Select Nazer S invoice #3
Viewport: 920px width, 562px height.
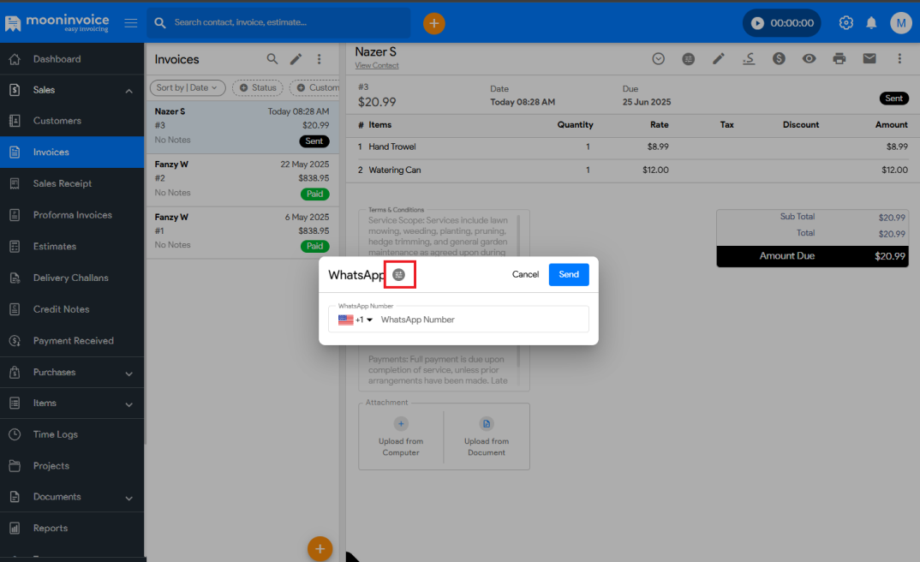tap(242, 127)
